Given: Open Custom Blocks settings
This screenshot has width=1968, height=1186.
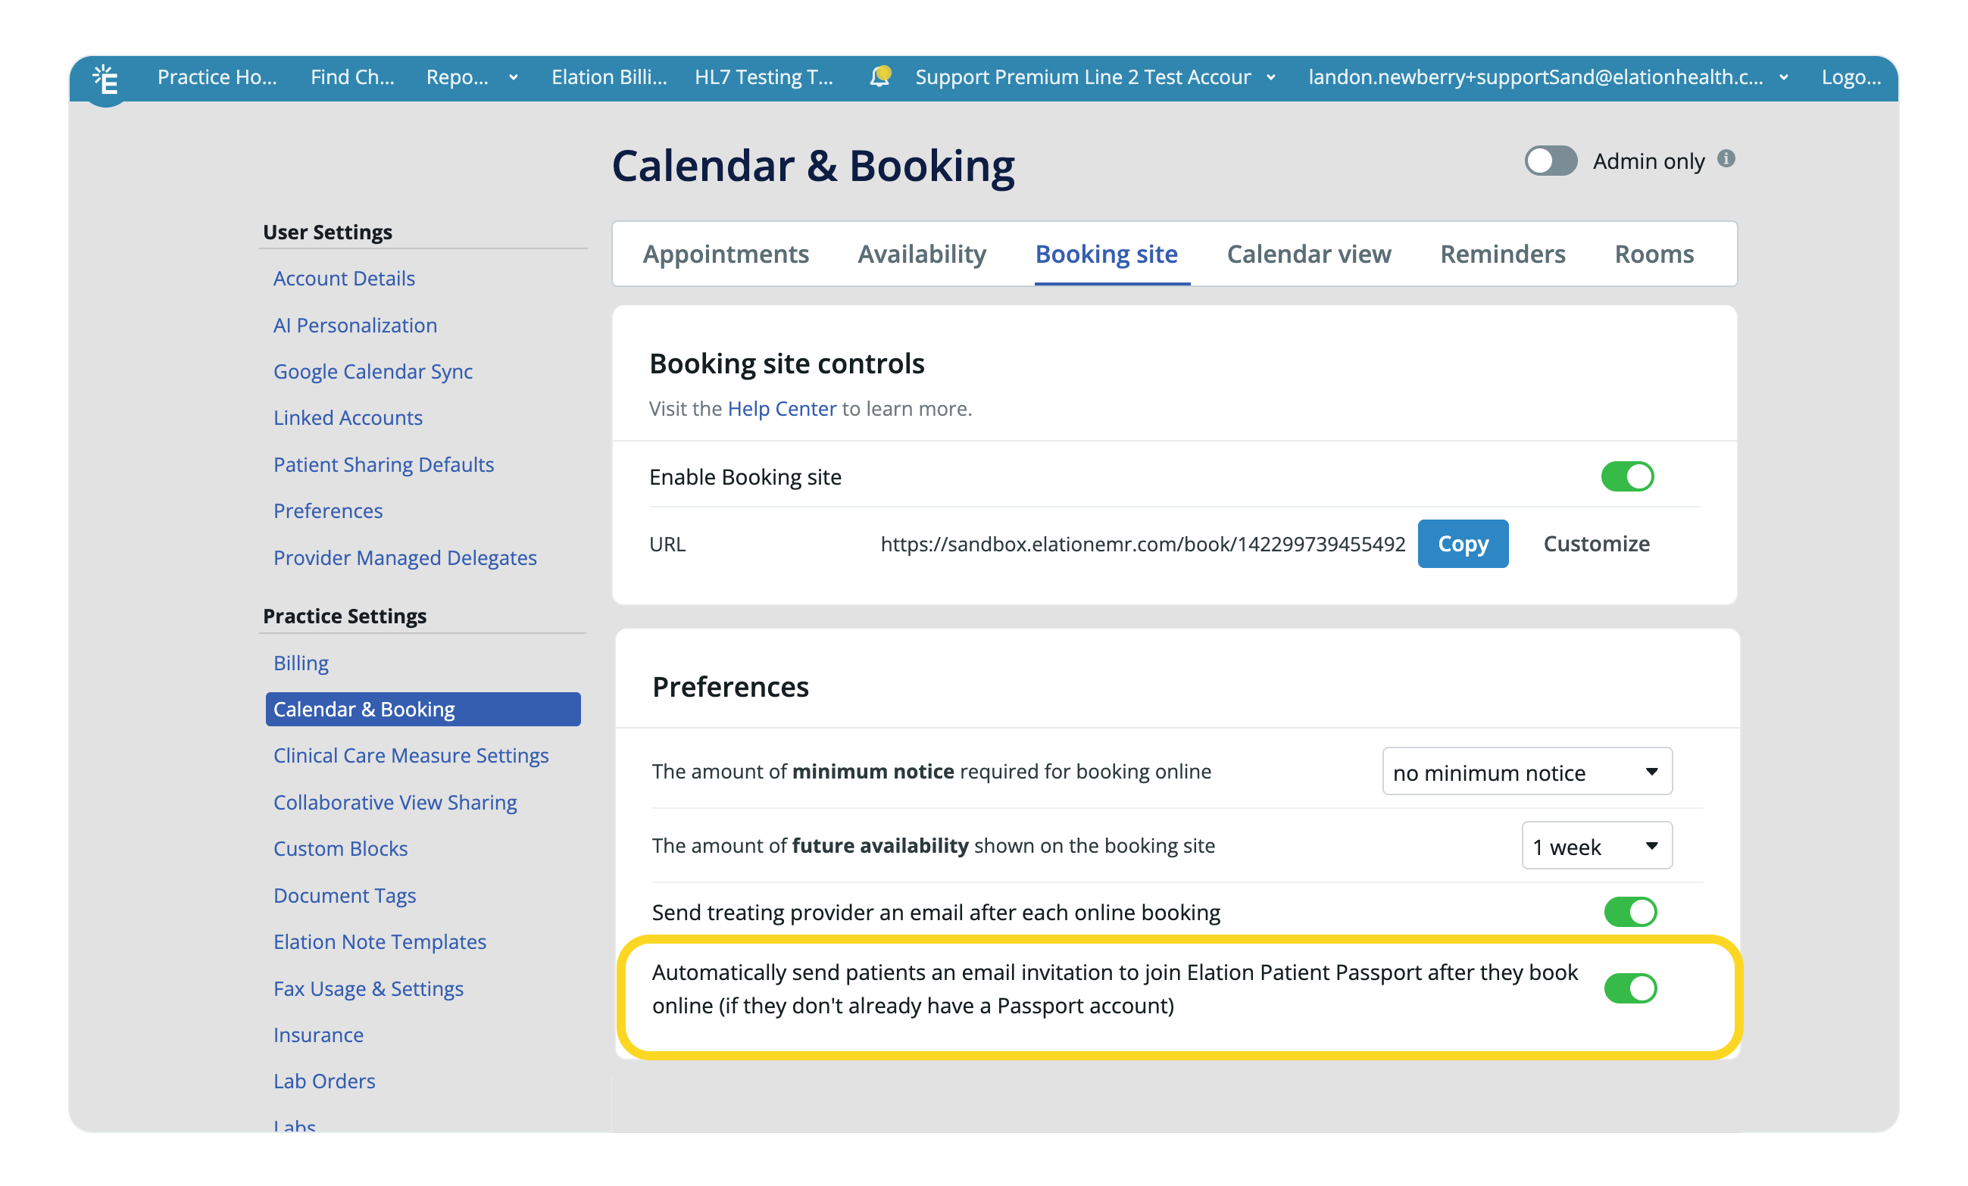Looking at the screenshot, I should point(340,849).
